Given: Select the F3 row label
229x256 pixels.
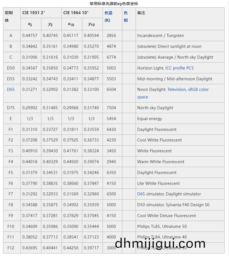Looking at the screenshot, I should click(11, 151).
